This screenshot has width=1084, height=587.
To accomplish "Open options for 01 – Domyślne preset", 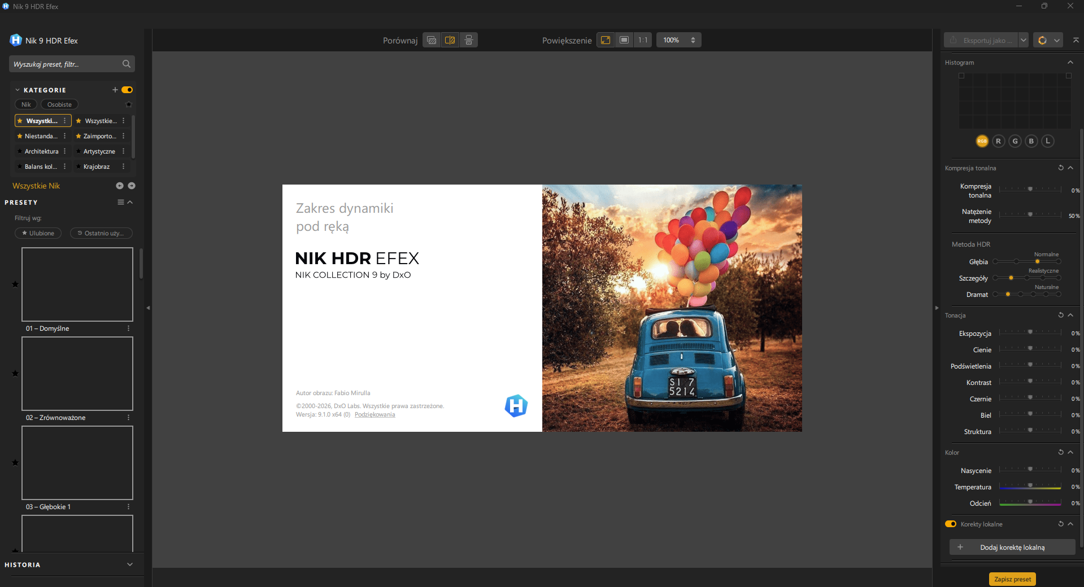I will (129, 328).
